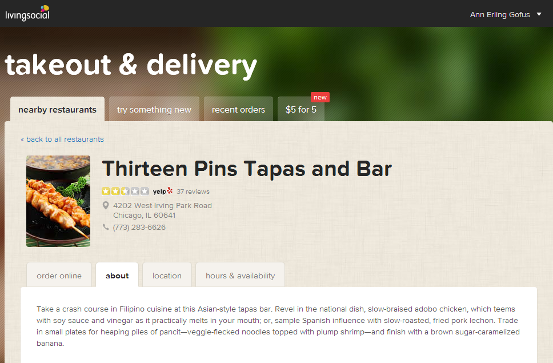Open the user account dropdown arrow

(539, 14)
